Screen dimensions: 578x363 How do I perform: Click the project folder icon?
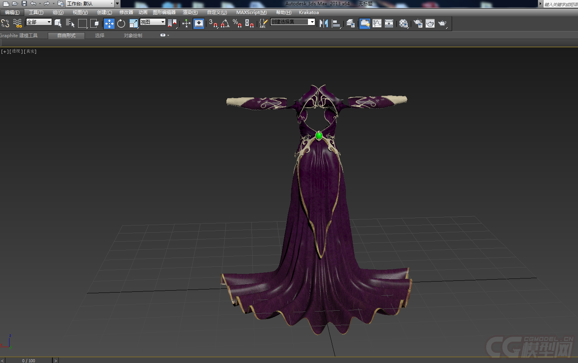(60, 3)
